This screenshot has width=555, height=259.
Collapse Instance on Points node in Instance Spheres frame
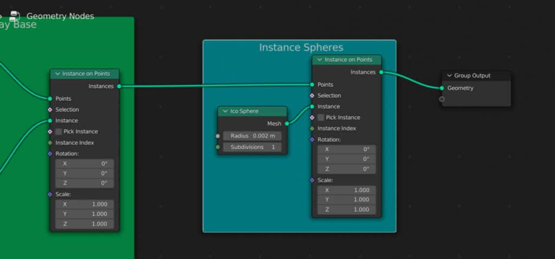click(x=320, y=60)
